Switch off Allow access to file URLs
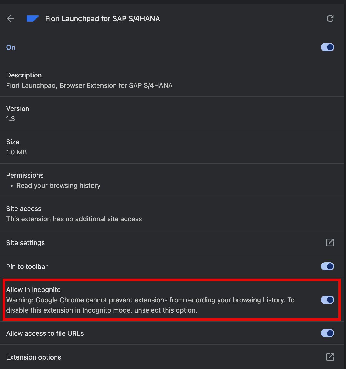Viewport: 346px width, 369px height. click(328, 333)
